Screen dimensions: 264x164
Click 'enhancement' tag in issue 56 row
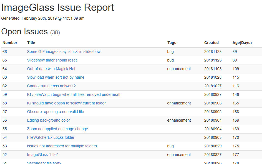tap(179, 120)
